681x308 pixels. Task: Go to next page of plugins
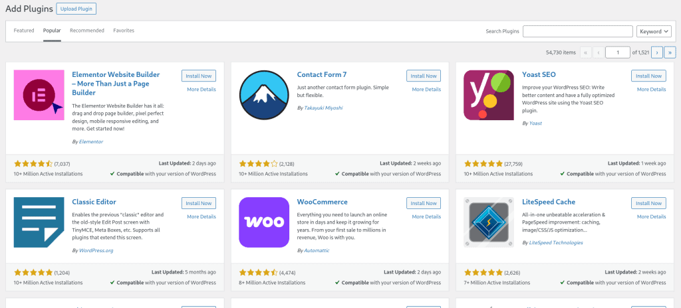[656, 52]
